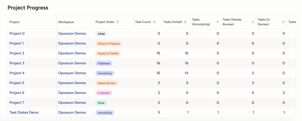This screenshot has width=302, height=121.
Task: Open Project 6's 2 in-review tasks link
Action: coord(284,93)
